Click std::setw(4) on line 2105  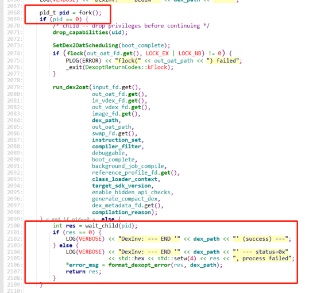(x=177, y=259)
